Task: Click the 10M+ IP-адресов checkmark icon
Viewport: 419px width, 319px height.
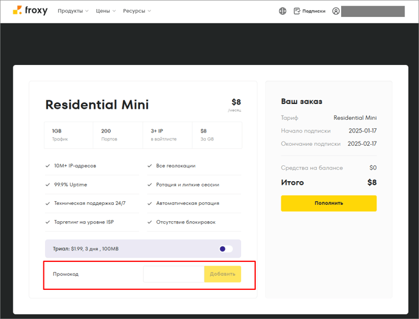Action: pos(48,166)
